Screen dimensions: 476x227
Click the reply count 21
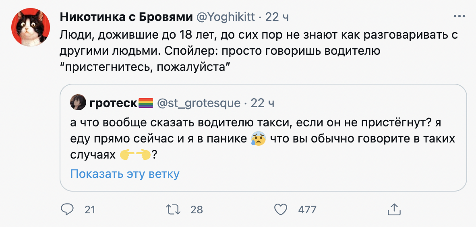pos(90,209)
